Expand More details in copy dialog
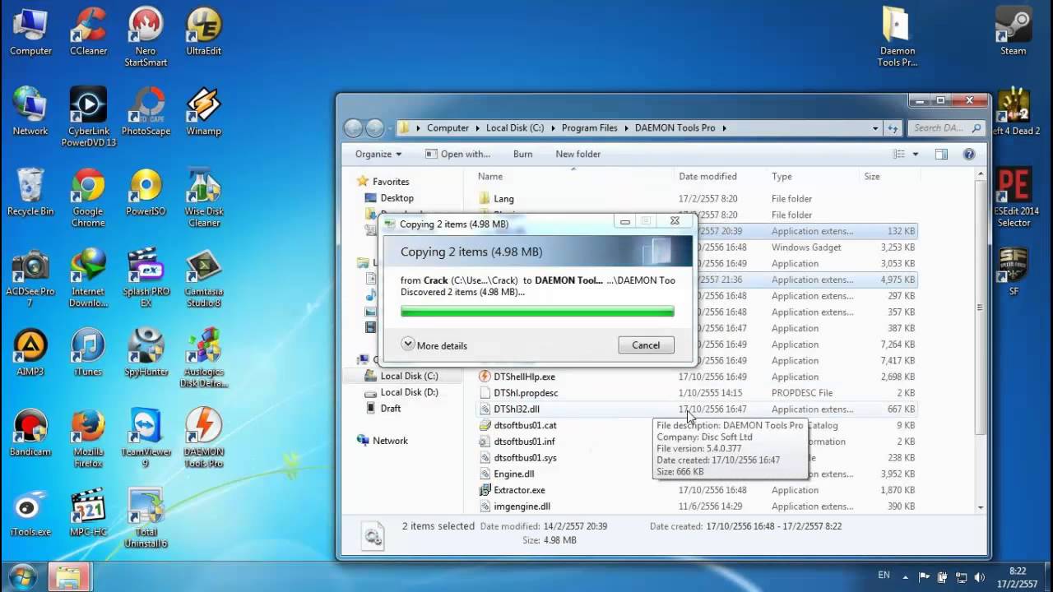The width and height of the screenshot is (1053, 592). (x=434, y=345)
